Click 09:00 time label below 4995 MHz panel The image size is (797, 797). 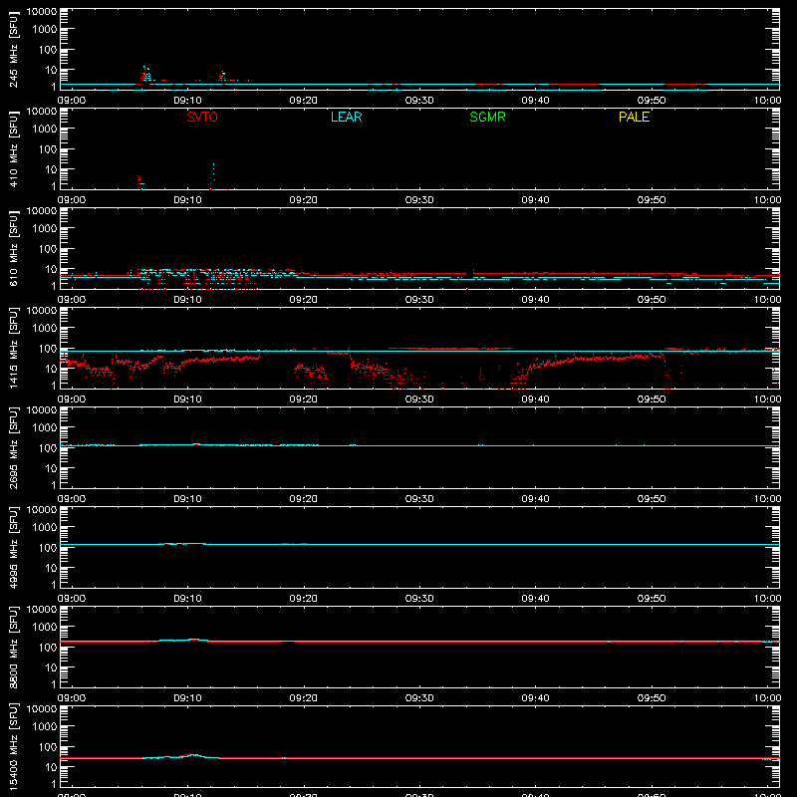tap(72, 599)
